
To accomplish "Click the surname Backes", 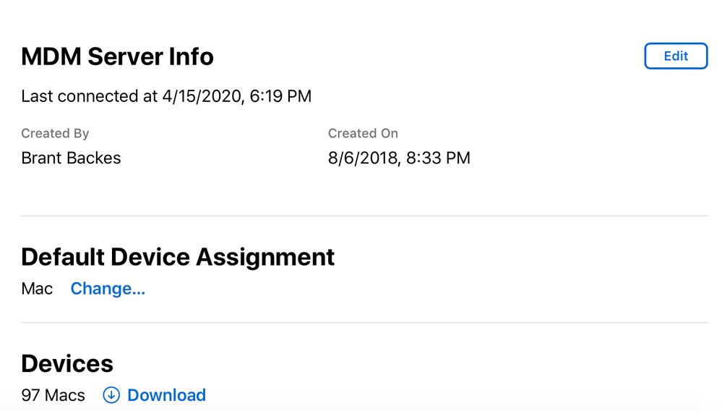I will coord(93,158).
